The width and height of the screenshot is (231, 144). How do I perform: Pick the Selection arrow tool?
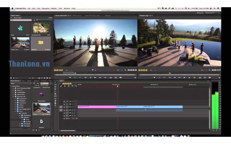point(55,82)
